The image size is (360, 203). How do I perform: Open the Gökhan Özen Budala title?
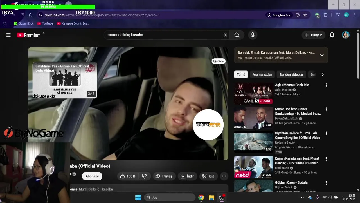(291, 182)
